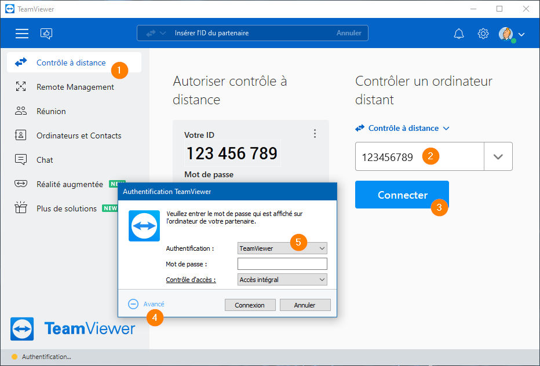This screenshot has height=366, width=540.
Task: Click the Réunion people icon
Action: [21, 111]
